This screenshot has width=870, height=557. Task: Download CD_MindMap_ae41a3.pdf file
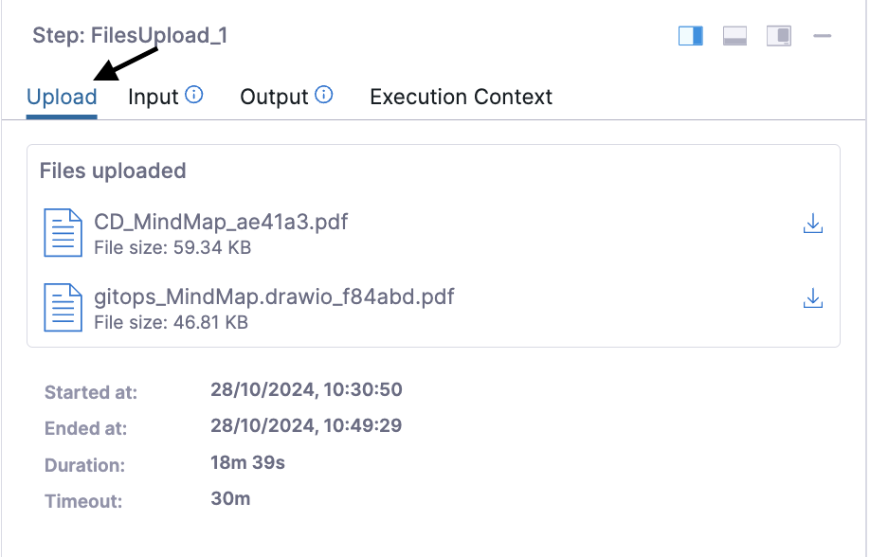(812, 225)
